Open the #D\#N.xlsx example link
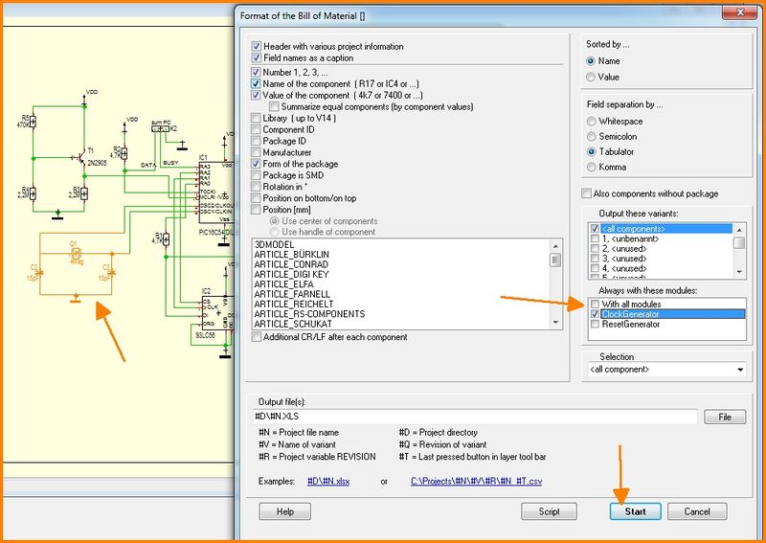766x543 pixels. pyautogui.click(x=327, y=481)
